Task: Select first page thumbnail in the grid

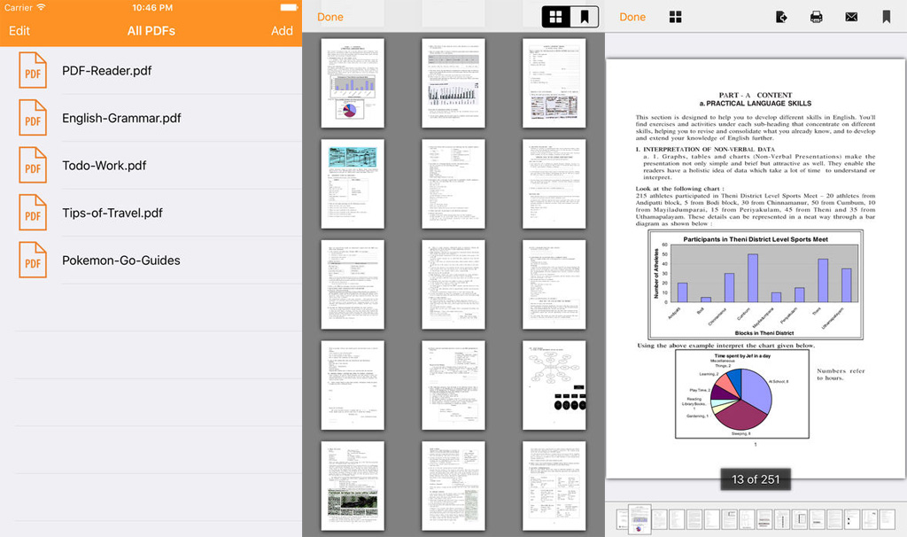Action: pyautogui.click(x=353, y=83)
